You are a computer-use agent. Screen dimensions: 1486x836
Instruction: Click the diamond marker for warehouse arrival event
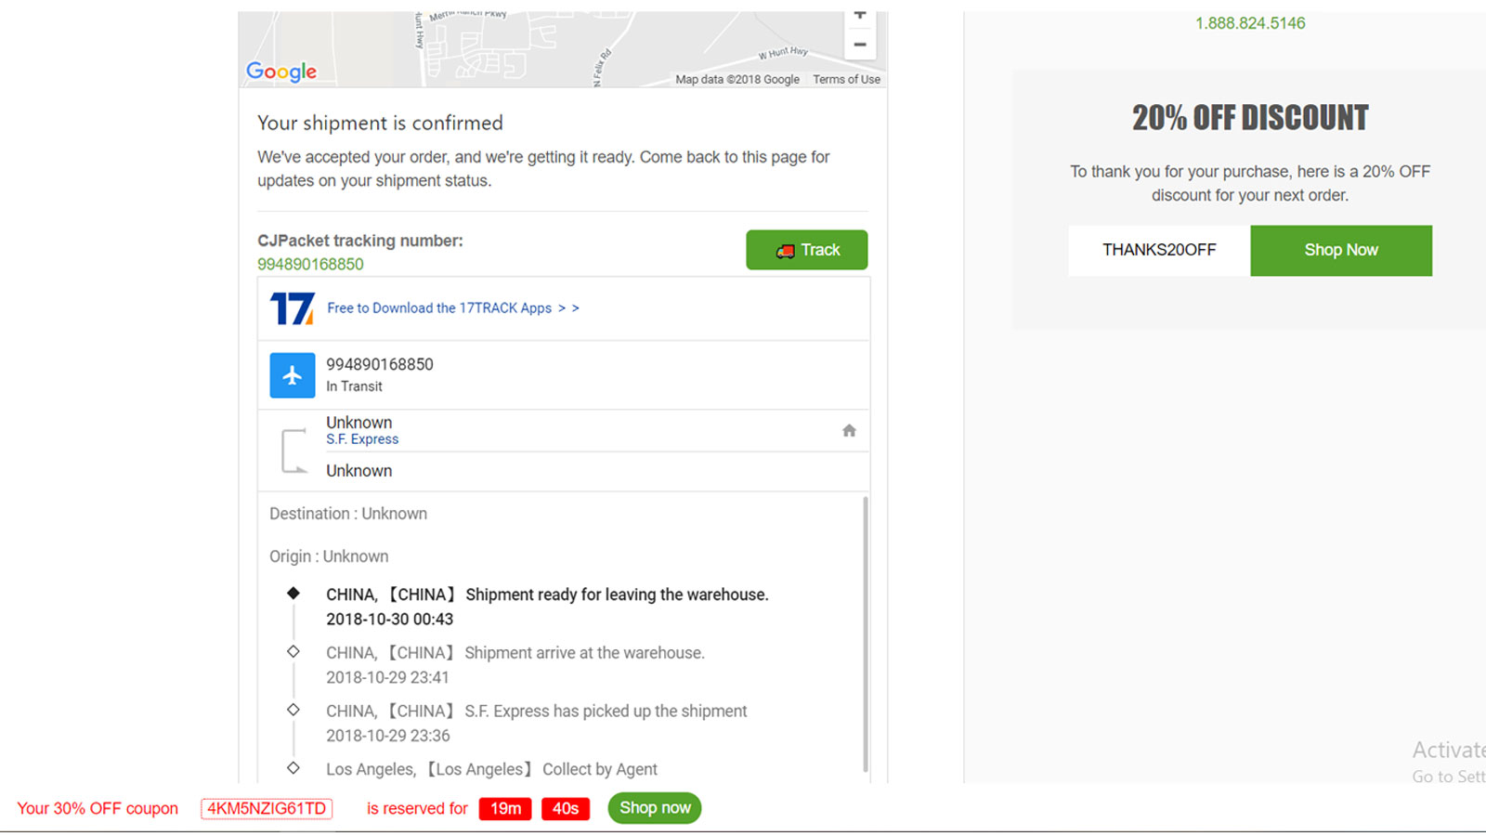click(x=293, y=651)
